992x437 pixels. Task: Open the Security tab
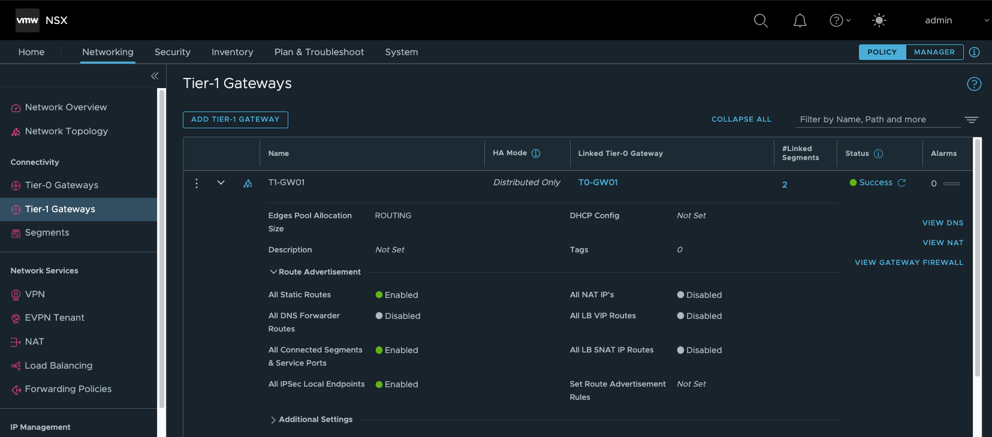[x=173, y=52]
